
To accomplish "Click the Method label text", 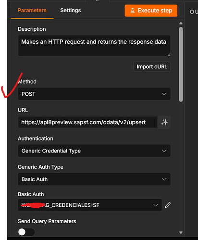I will pos(27,82).
